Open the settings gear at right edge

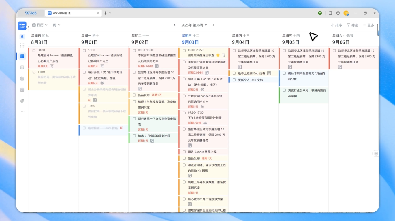376,154
